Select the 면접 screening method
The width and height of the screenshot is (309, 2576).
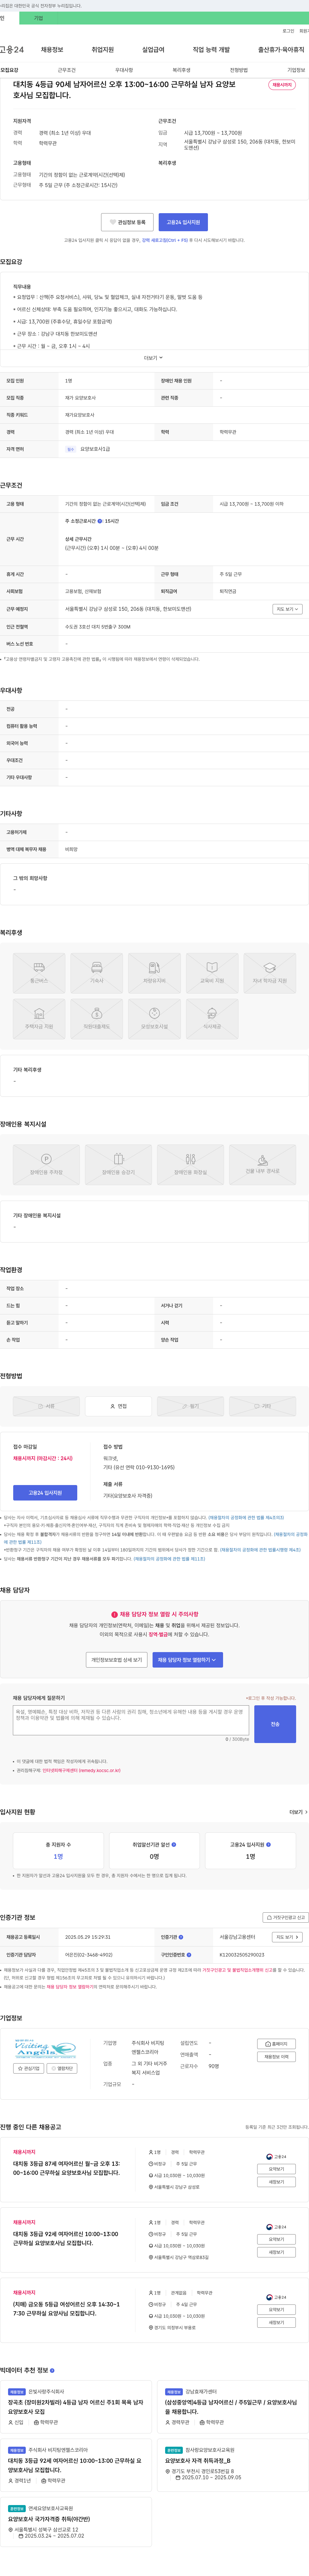[x=119, y=1406]
